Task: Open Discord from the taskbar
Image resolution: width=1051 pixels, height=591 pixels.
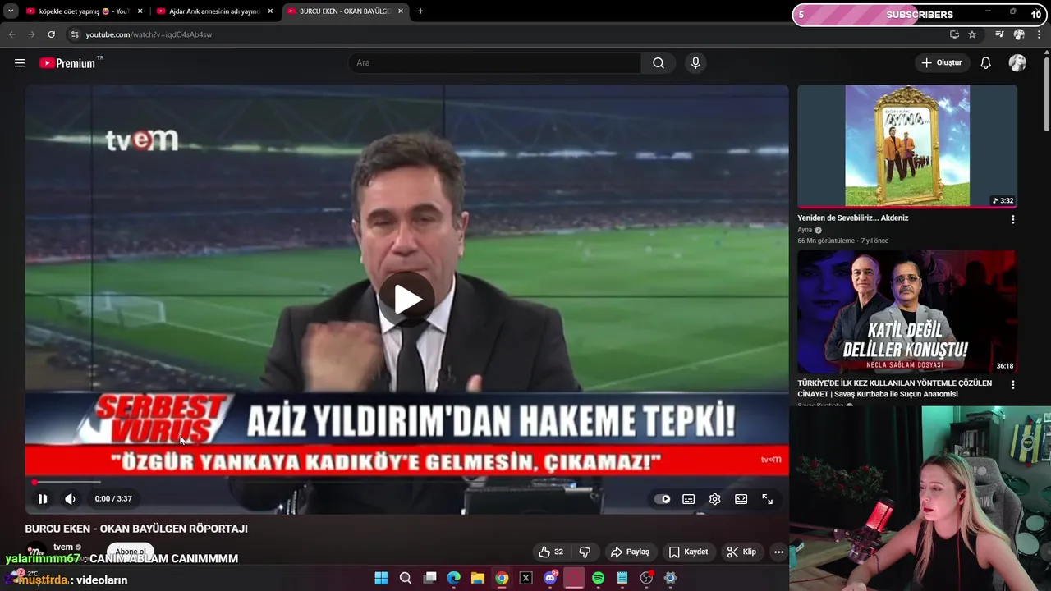Action: coord(550,579)
